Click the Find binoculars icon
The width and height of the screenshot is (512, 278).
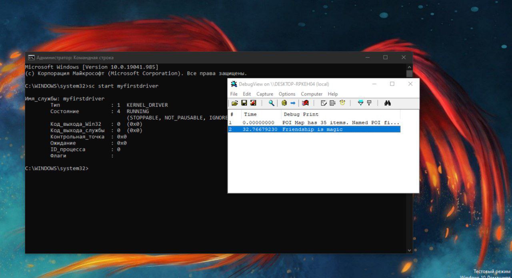(387, 103)
